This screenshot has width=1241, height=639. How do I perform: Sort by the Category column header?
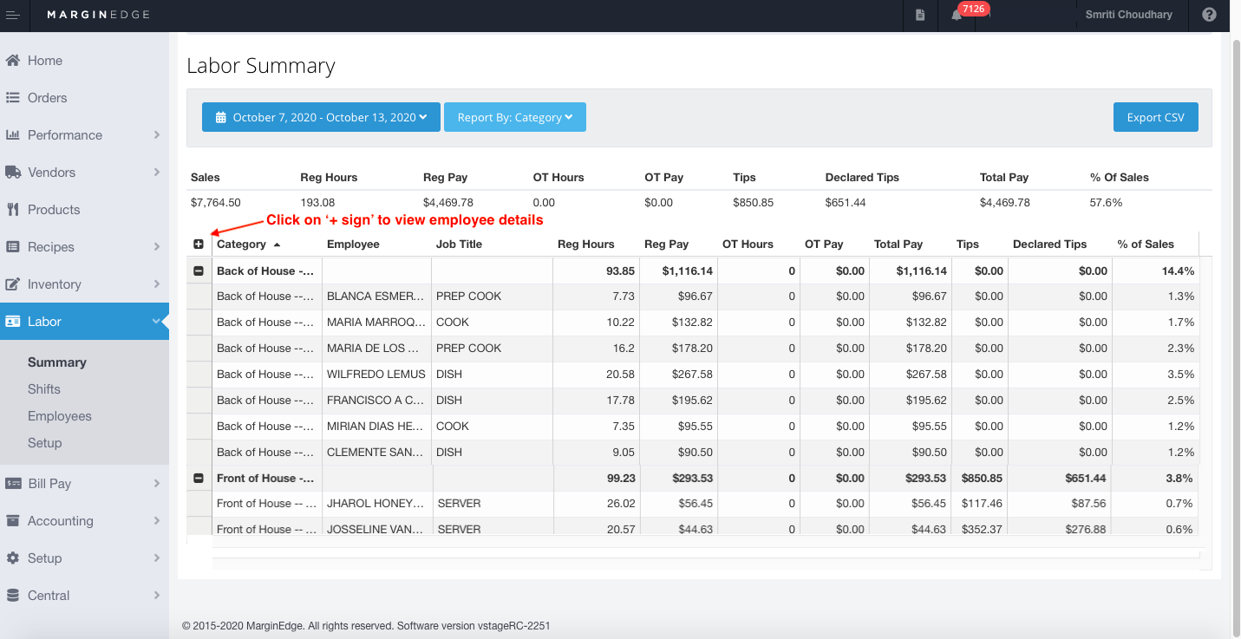point(242,245)
